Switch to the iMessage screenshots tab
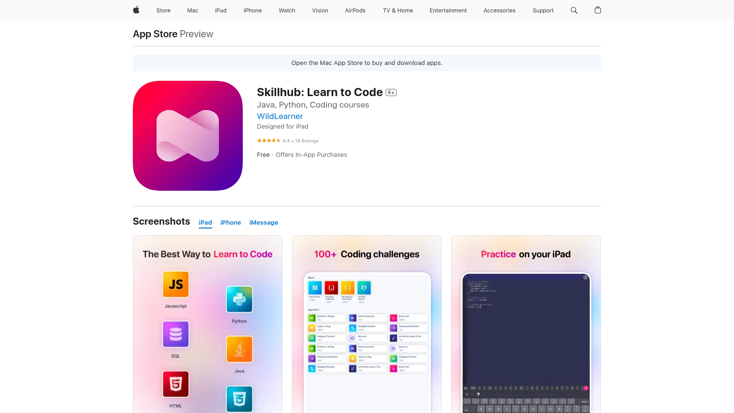This screenshot has height=413, width=734. [263, 222]
